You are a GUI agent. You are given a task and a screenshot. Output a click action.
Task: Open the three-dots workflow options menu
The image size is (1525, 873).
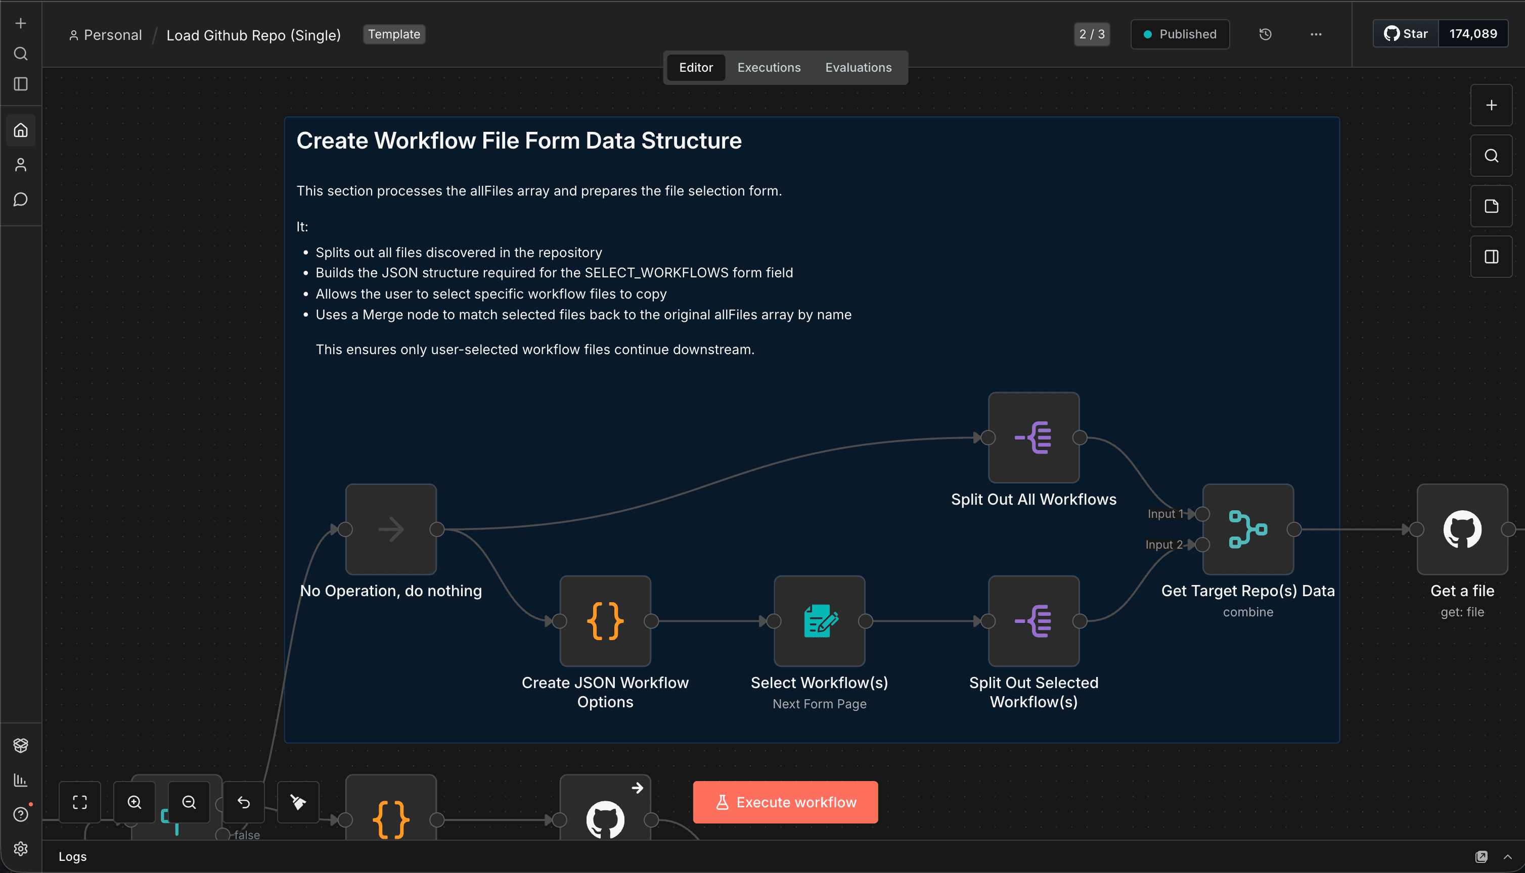[x=1316, y=34]
